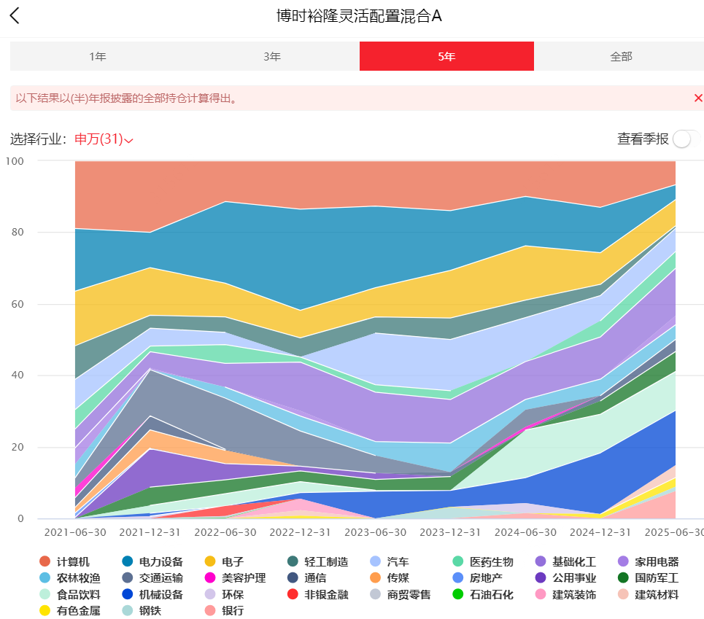
Task: Switch to the 1年 tab
Action: tap(98, 57)
